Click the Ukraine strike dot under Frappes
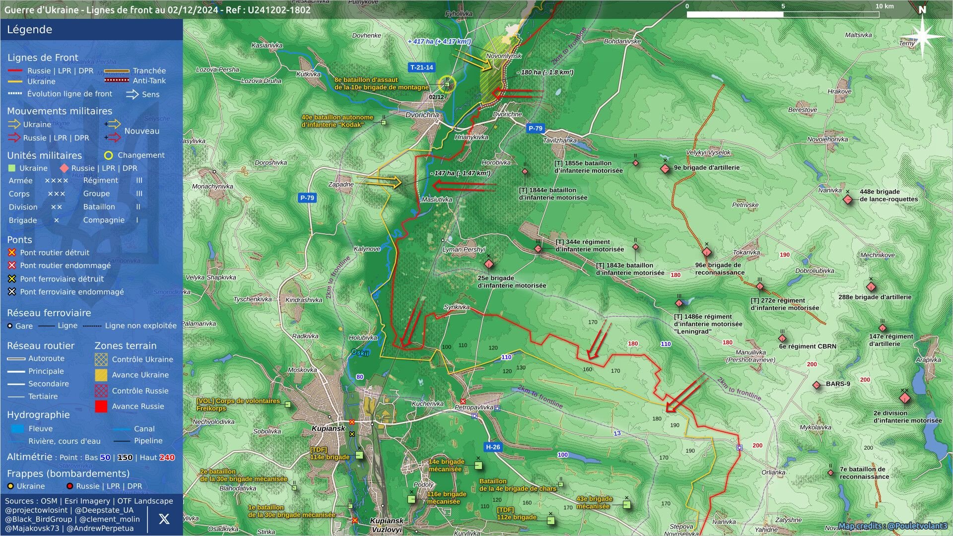 click(10, 486)
